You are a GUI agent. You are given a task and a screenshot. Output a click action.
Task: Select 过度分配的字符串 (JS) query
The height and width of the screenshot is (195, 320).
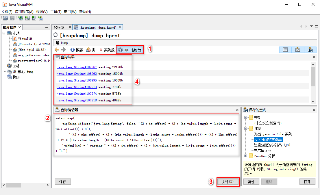272,145
